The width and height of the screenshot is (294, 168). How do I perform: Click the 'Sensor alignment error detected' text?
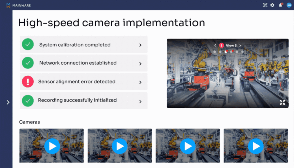click(77, 82)
